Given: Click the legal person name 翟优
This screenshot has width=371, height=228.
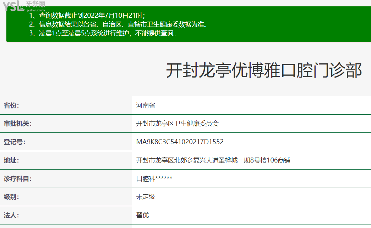Looking at the screenshot, I should point(142,215).
